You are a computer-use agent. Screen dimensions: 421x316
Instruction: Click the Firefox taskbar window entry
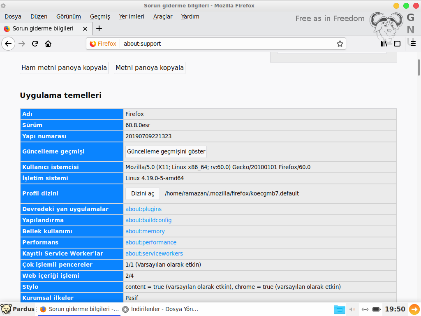(79, 309)
